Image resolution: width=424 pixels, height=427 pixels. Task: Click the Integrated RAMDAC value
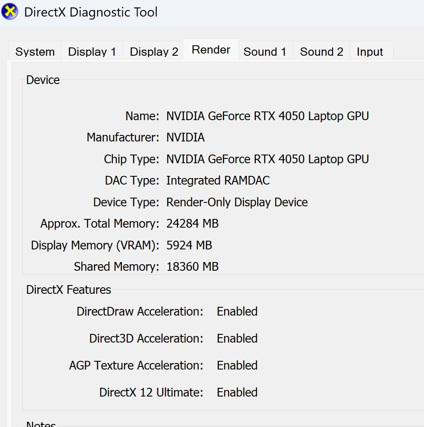218,181
